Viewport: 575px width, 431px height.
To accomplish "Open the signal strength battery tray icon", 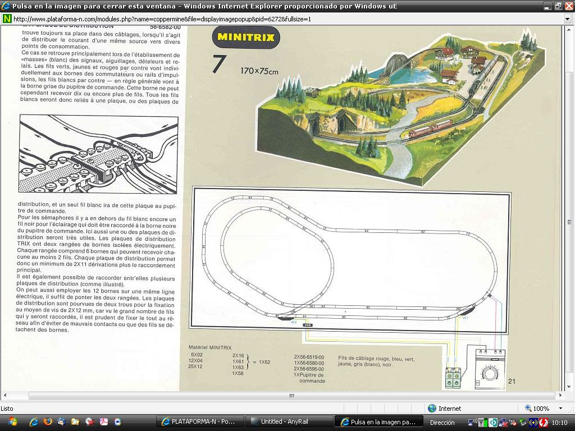I will pyautogui.click(x=483, y=423).
